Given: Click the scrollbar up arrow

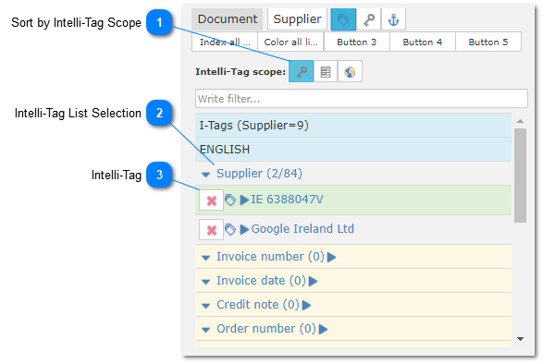Looking at the screenshot, I should pos(520,121).
